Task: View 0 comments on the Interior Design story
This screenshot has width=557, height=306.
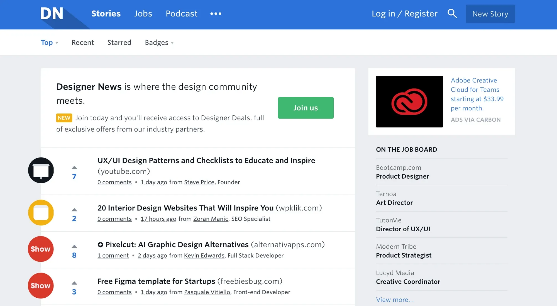Action: coord(114,219)
